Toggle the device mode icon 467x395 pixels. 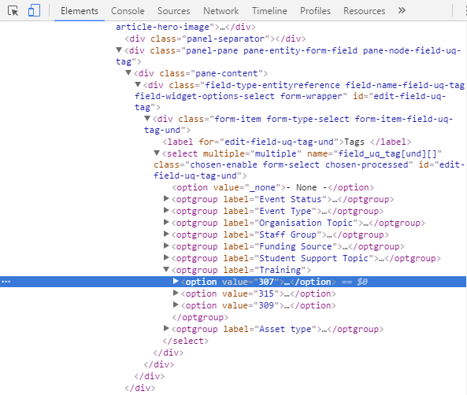point(34,11)
